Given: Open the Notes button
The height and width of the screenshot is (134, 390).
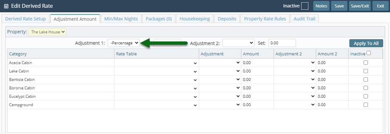Looking at the screenshot, I should coord(321,6).
